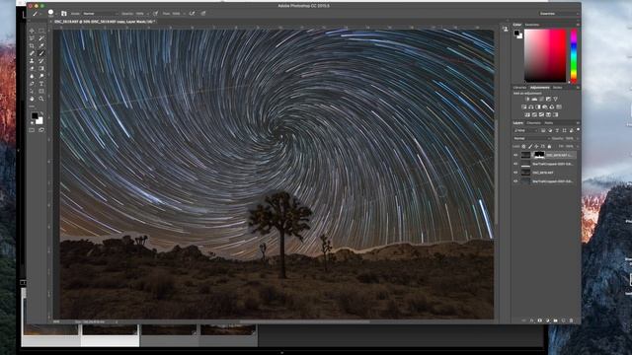Select the Magic Wand selection tool
Image resolution: width=632 pixels, height=355 pixels.
coord(41,38)
